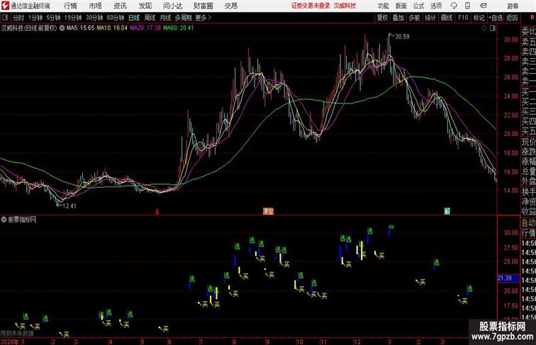The height and width of the screenshot is (345, 536).
Task: Switch to the 5分钟 period
Action: (x=53, y=18)
